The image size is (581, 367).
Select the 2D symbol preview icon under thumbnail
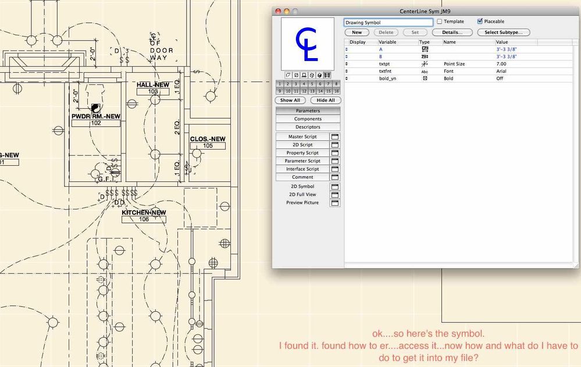[288, 75]
